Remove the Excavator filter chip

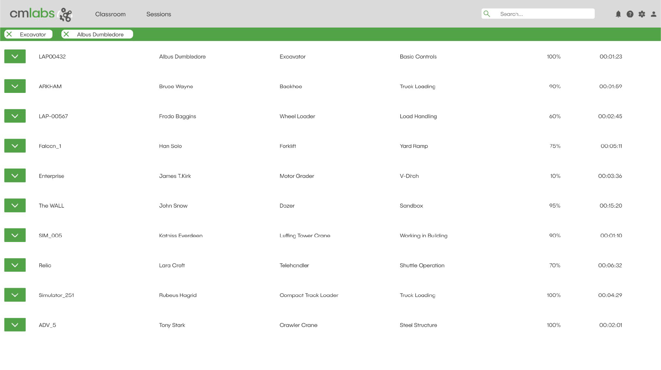click(9, 34)
